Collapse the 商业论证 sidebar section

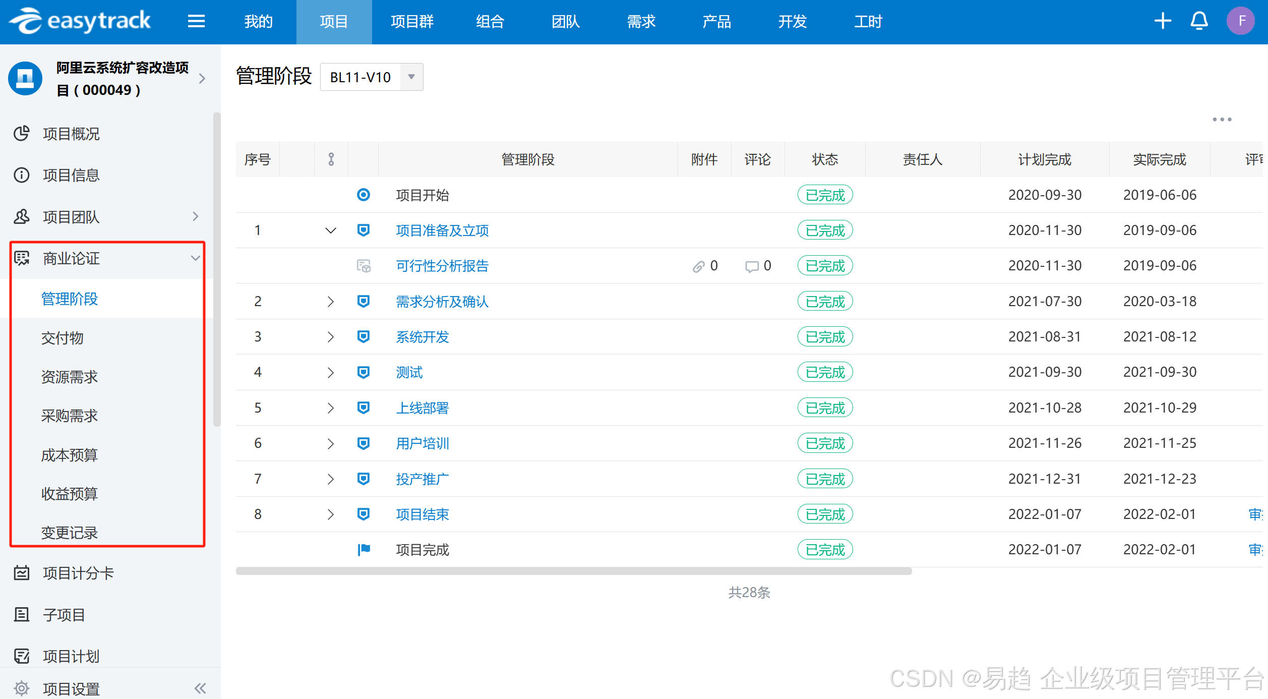196,258
